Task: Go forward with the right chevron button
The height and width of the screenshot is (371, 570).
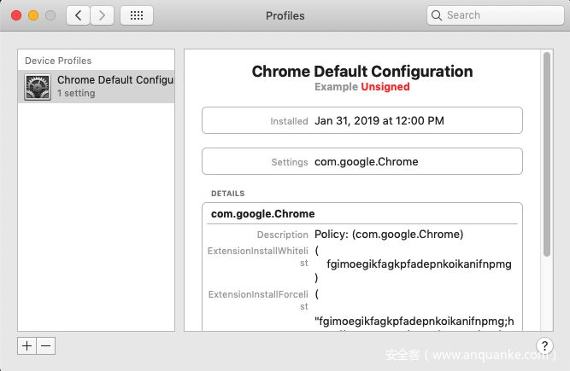Action: [x=102, y=15]
